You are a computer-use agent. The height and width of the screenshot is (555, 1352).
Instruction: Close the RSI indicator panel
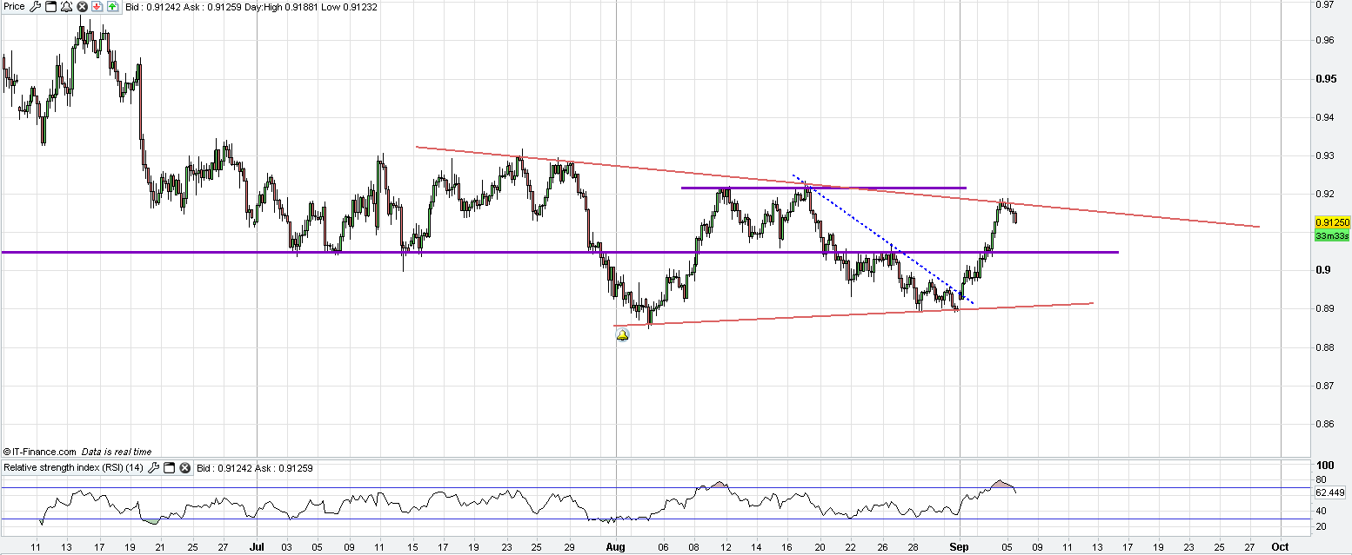(x=184, y=468)
